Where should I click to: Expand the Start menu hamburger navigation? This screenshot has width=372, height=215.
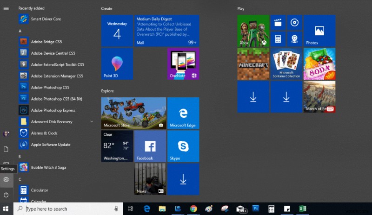6,8
